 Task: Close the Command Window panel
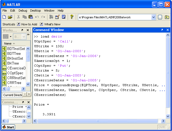168,30
